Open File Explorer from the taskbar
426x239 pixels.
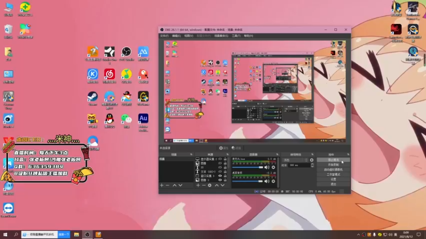pyautogui.click(x=76, y=234)
